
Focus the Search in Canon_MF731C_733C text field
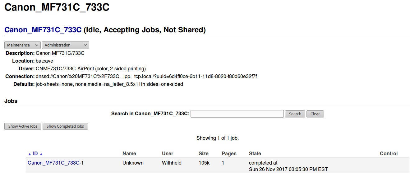point(237,114)
